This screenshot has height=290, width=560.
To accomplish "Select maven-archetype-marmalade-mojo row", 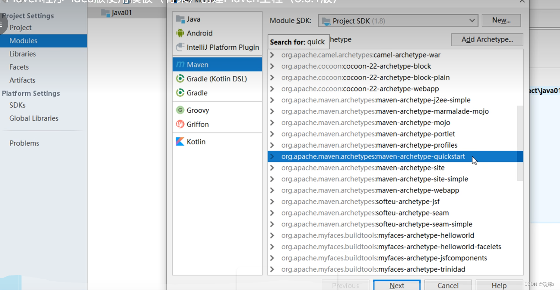I will pos(395,111).
